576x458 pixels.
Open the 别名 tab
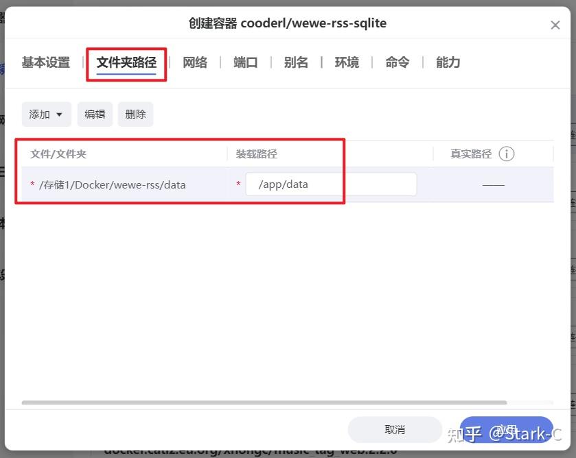pos(295,62)
